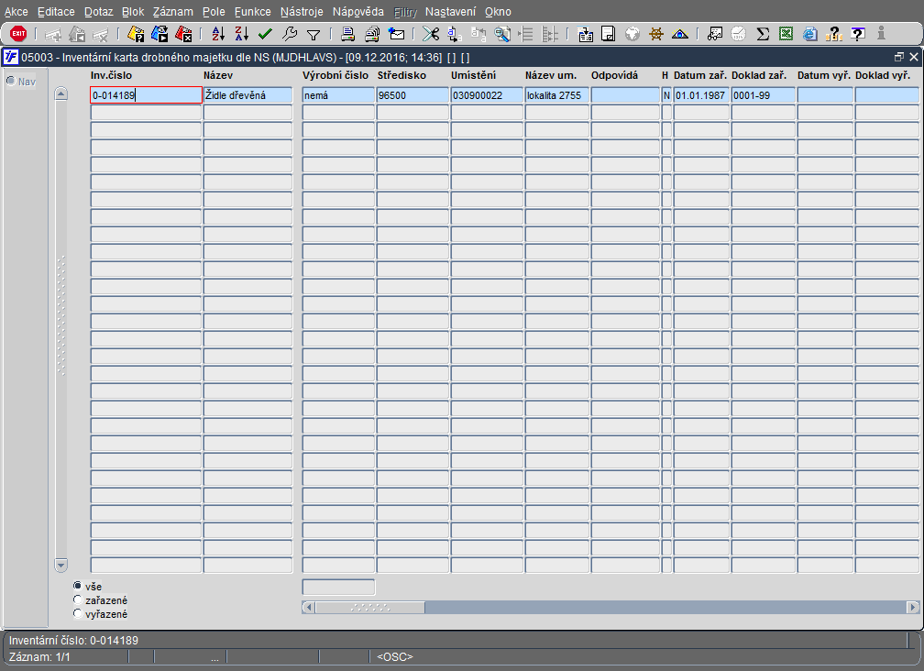
Task: Toggle the Nav radio button
Action: [x=11, y=81]
